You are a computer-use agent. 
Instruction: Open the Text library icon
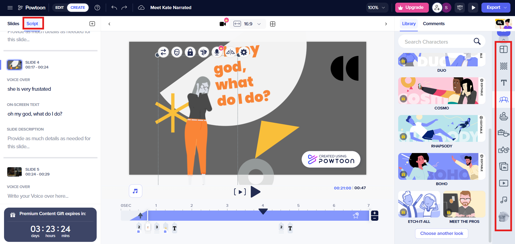point(503,83)
